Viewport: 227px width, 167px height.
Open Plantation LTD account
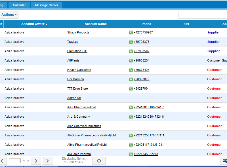(x=77, y=51)
